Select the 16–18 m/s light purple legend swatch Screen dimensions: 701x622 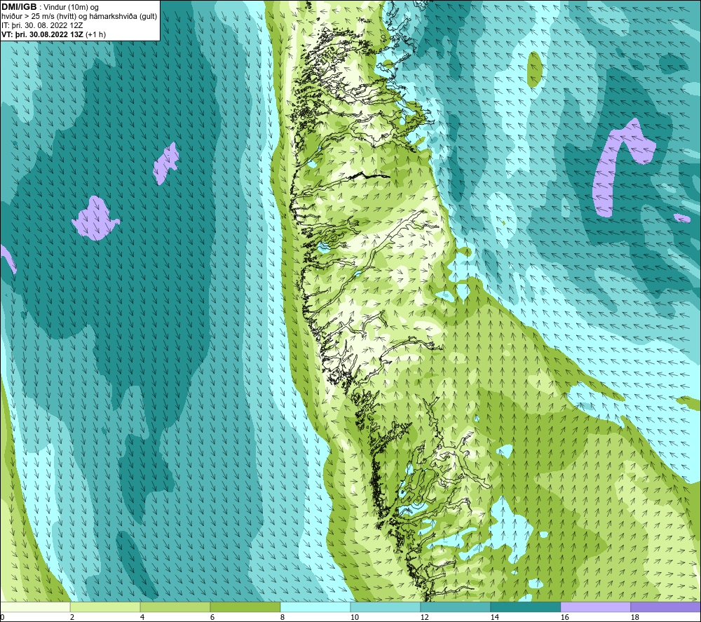click(x=595, y=607)
